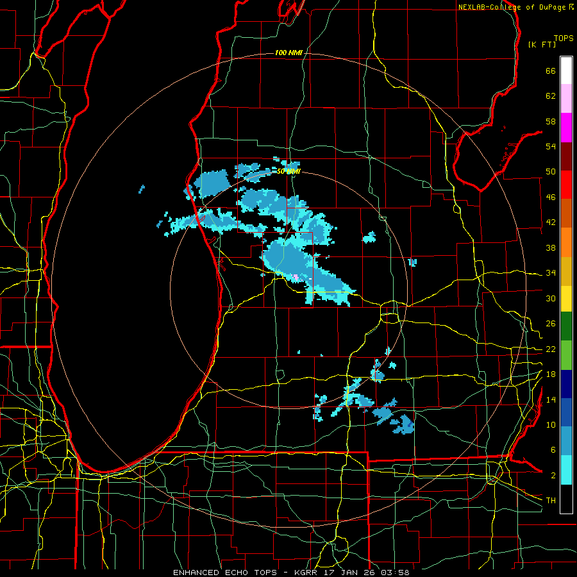Click the yellow legend swatch

566,298
